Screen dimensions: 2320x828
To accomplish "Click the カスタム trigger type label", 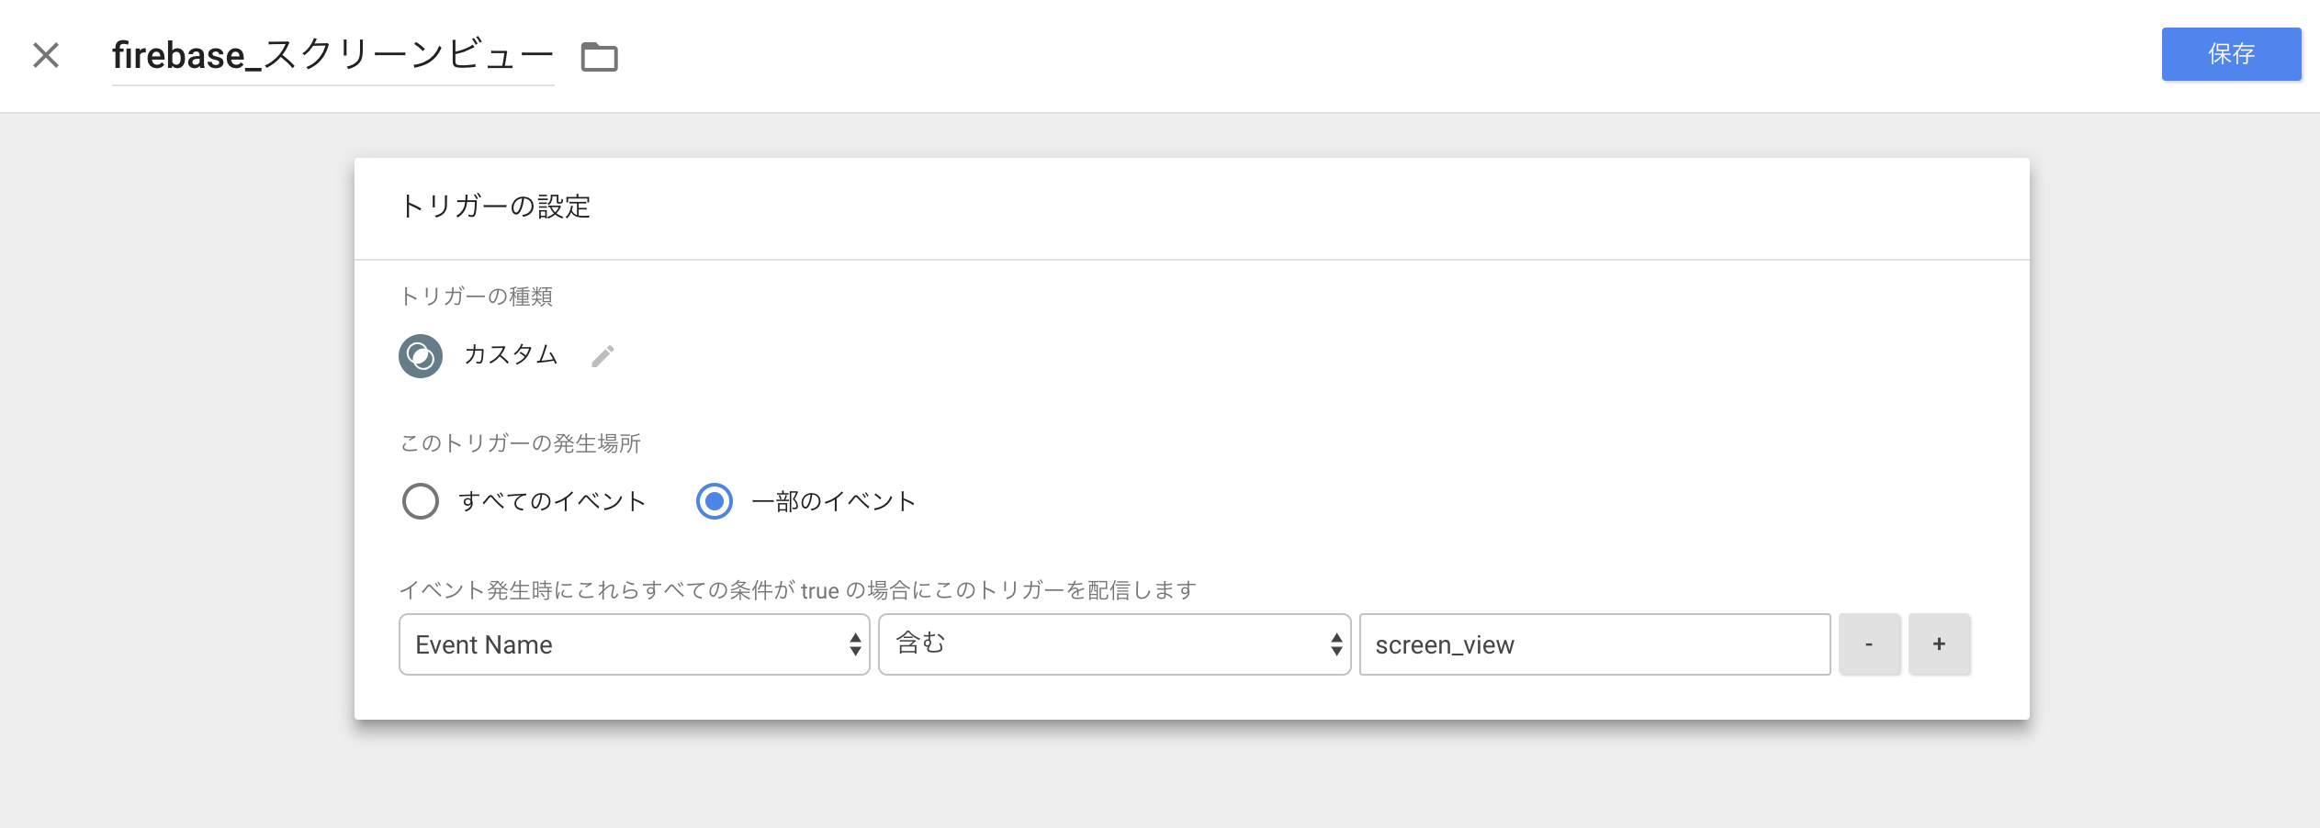I will click(x=511, y=356).
